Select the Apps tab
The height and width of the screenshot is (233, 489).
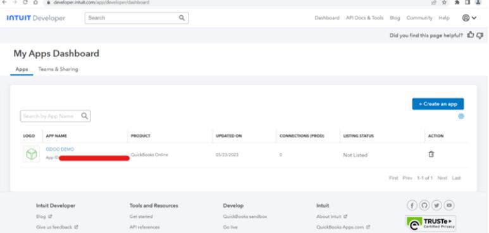pyautogui.click(x=22, y=69)
